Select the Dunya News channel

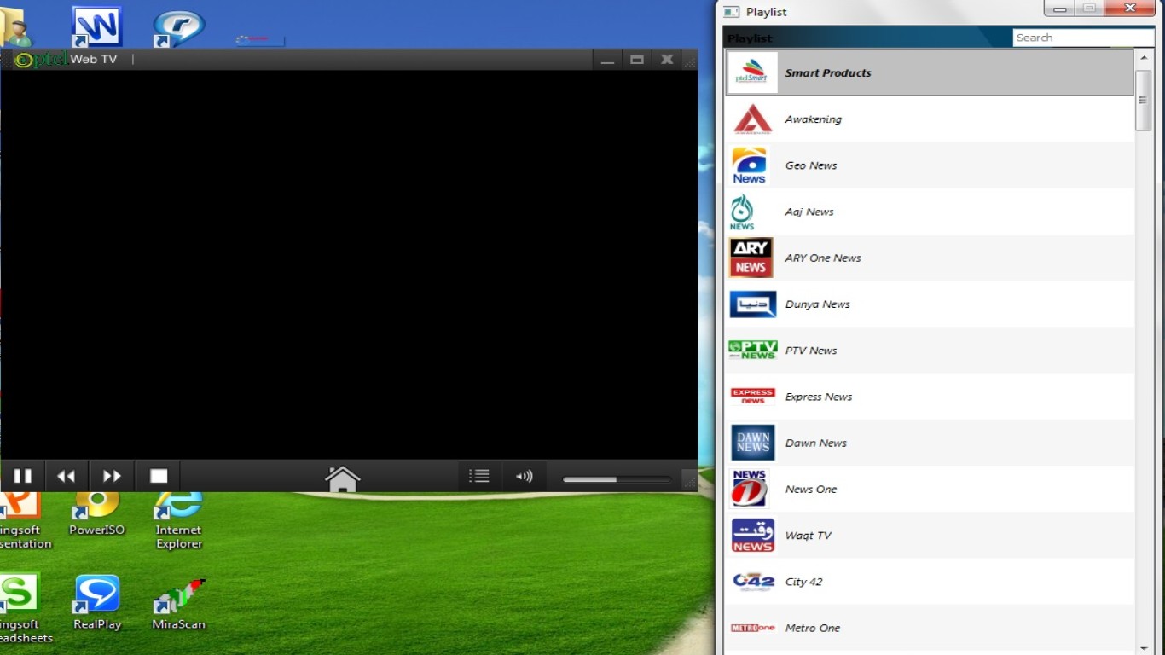click(930, 304)
